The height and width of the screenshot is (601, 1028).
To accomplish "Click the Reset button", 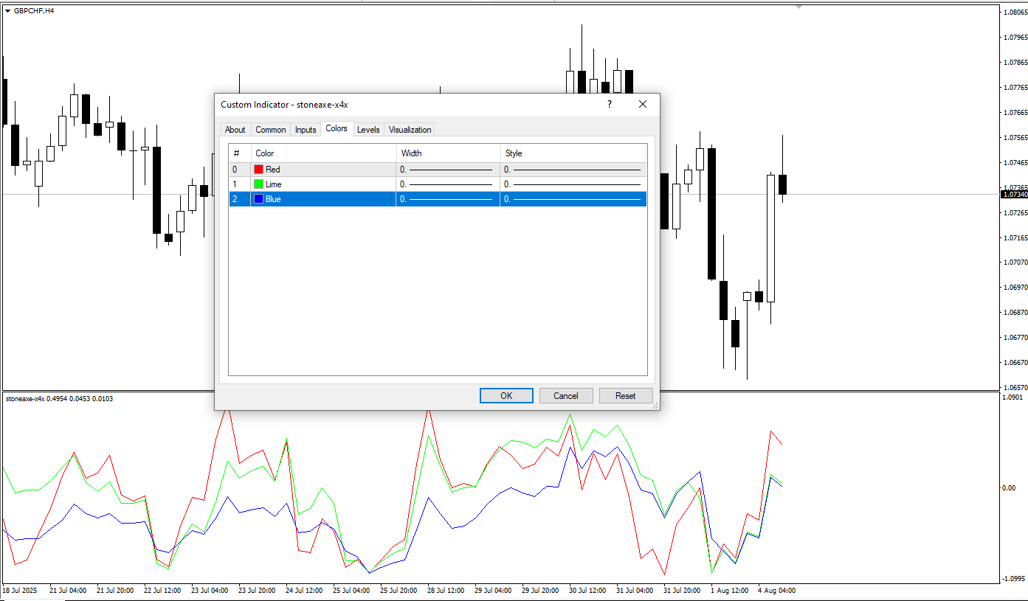I will [626, 396].
